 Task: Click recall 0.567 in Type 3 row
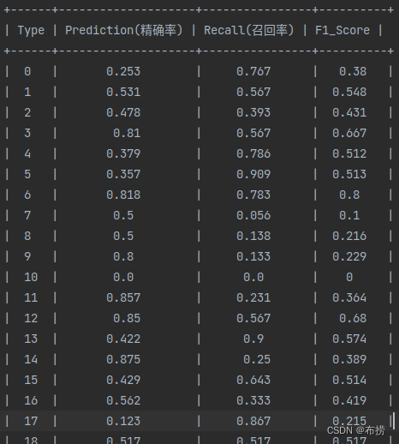click(253, 133)
